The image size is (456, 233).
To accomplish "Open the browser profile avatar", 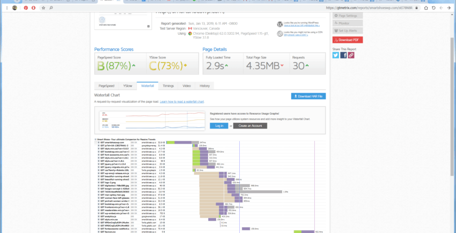I will pyautogui.click(x=14, y=8).
